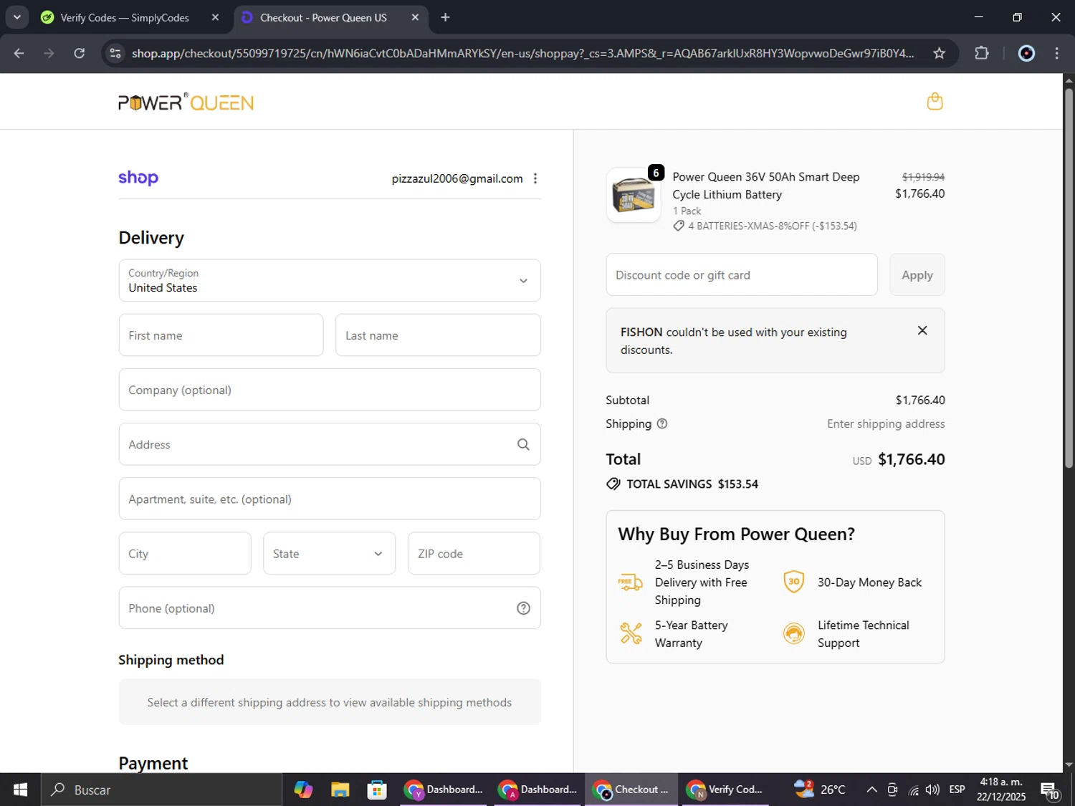The height and width of the screenshot is (806, 1075).
Task: Open File Explorer from the taskbar
Action: (x=340, y=790)
